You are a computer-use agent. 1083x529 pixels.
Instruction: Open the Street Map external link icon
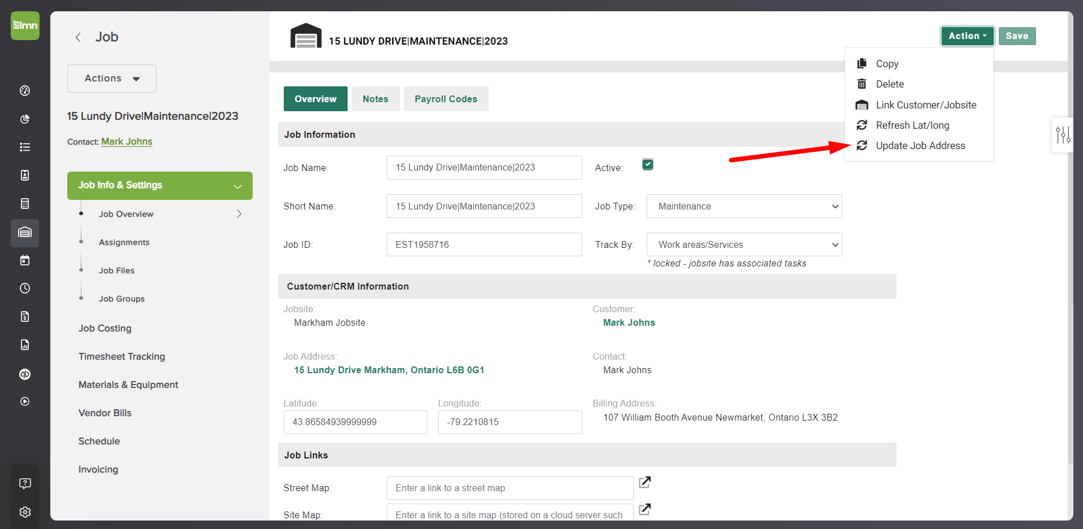[645, 482]
